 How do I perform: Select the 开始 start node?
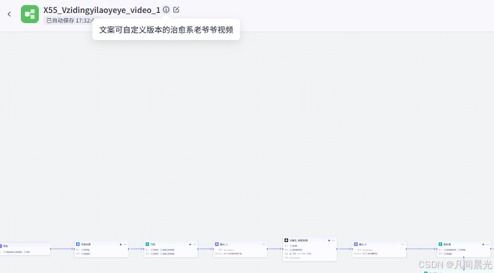(x=25, y=249)
